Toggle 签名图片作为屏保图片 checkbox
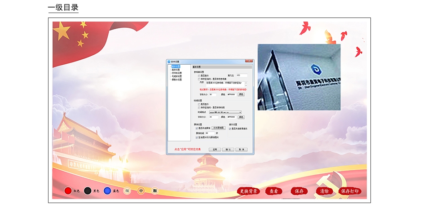The width and height of the screenshot is (423, 208). [x=197, y=137]
